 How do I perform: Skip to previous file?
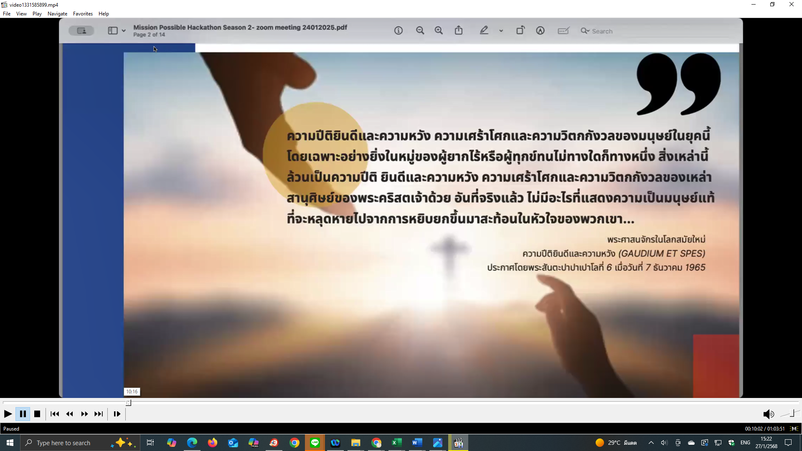54,414
